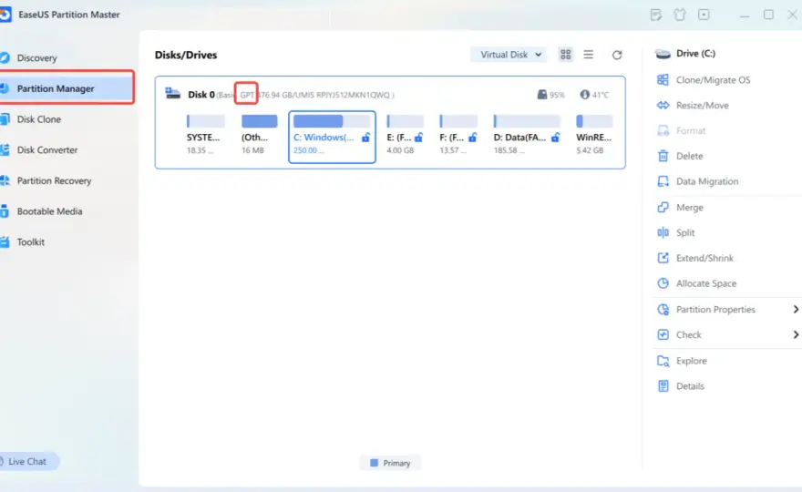The height and width of the screenshot is (492, 802).
Task: Select the WinRE 5.42 GB partition
Action: click(594, 135)
